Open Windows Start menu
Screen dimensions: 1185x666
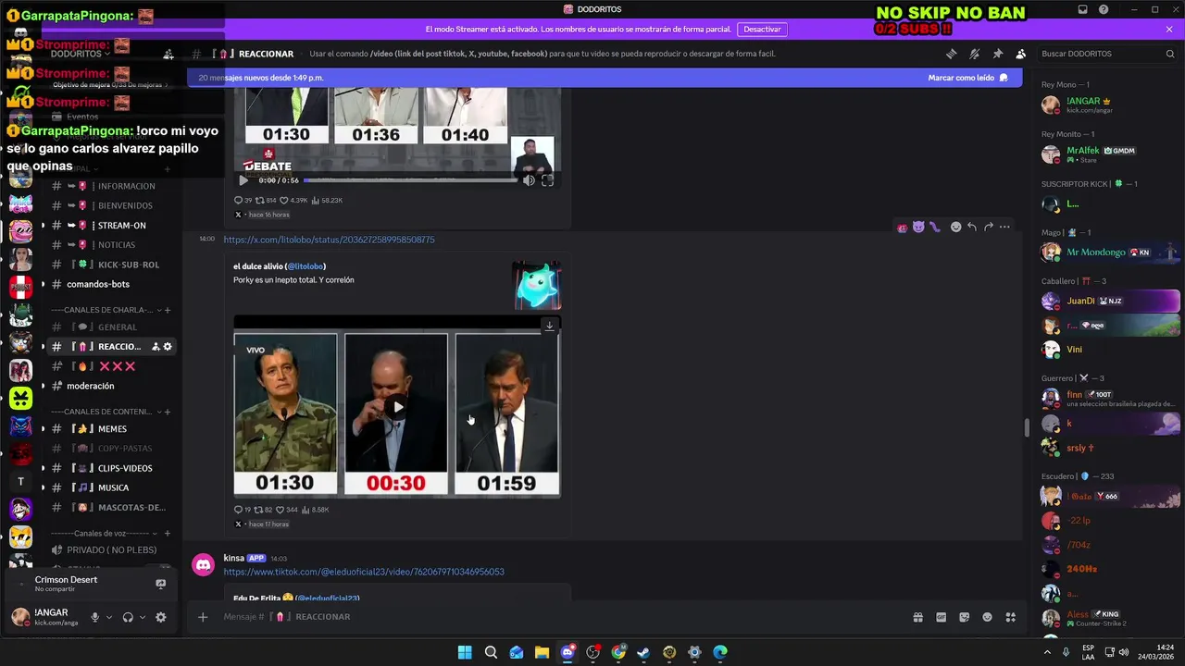[465, 652]
